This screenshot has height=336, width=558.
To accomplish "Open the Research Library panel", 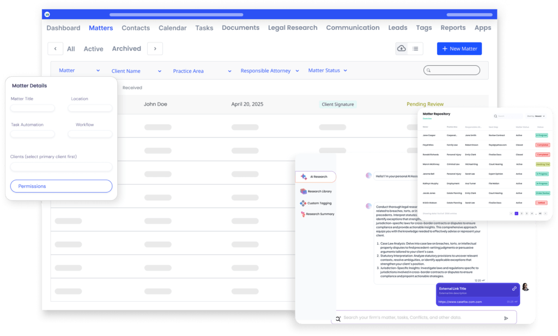I will tap(318, 191).
